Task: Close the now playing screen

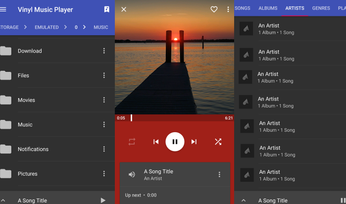Action: (x=124, y=9)
